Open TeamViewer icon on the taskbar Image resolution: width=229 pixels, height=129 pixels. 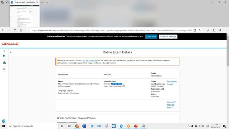pos(114,126)
